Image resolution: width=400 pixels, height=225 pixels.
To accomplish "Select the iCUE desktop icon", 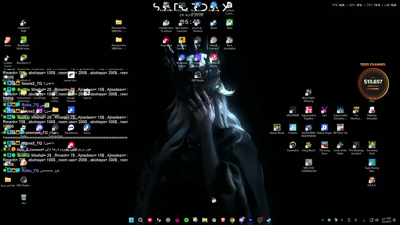I will tap(197, 42).
